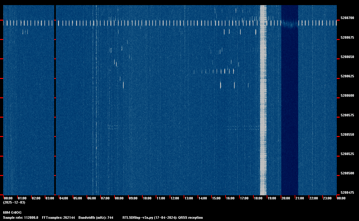Click the dark blue signal dropout band at 20:00
Viewport: 359px width, 221px height.
point(290,100)
